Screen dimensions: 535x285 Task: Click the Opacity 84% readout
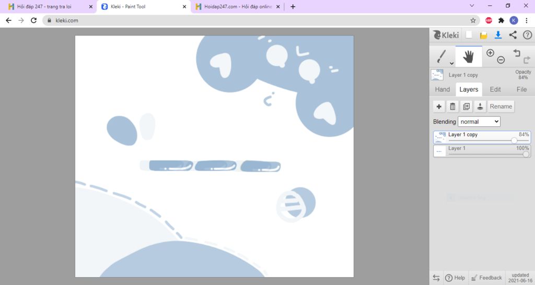click(x=523, y=75)
